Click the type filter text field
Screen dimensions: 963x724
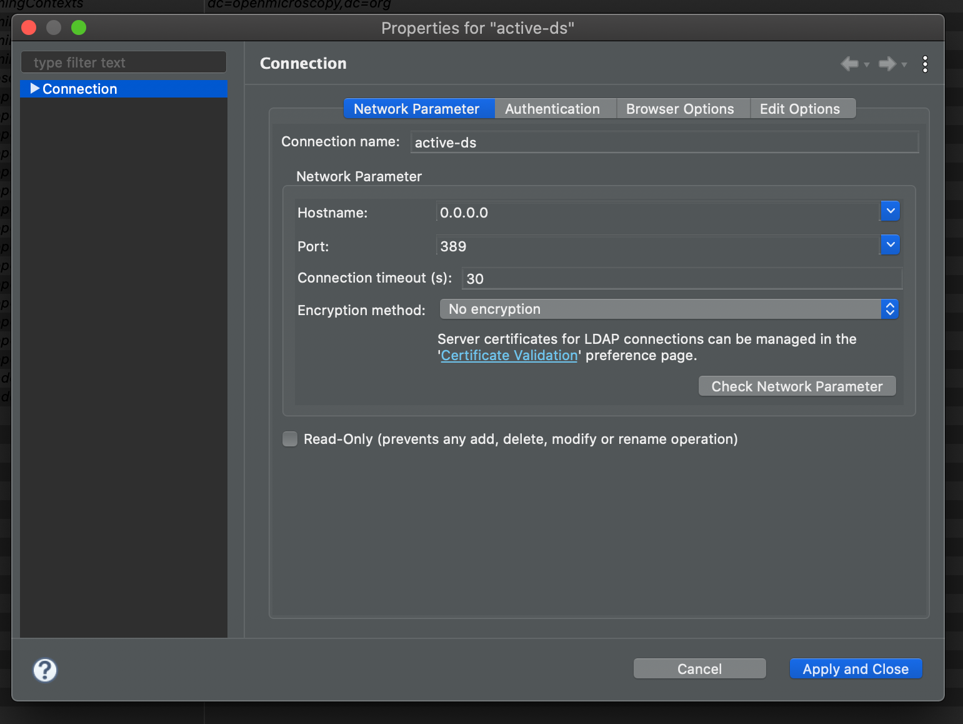tap(124, 63)
